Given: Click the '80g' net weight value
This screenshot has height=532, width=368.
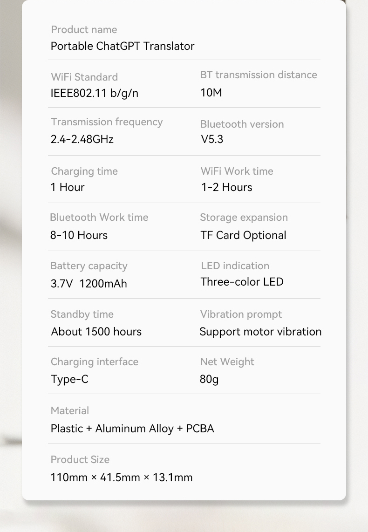Looking at the screenshot, I should click(209, 379).
